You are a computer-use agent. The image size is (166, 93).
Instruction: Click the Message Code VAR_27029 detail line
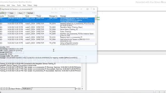click(9, 56)
